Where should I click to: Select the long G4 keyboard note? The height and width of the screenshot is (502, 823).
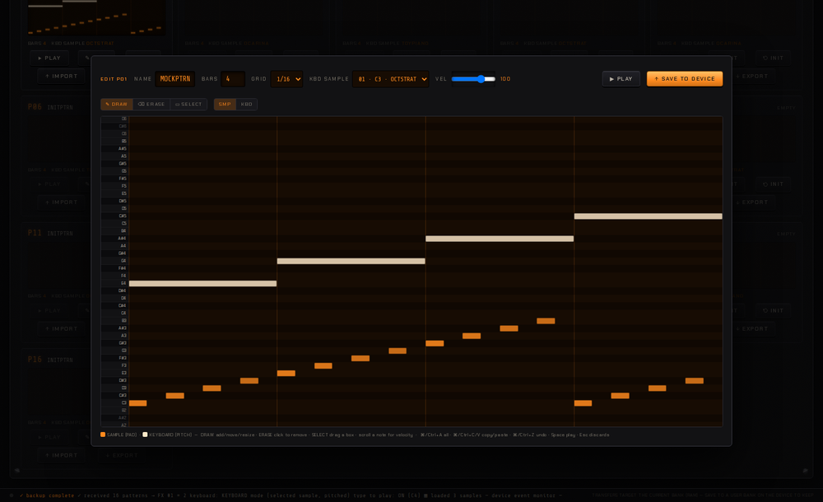click(x=351, y=261)
